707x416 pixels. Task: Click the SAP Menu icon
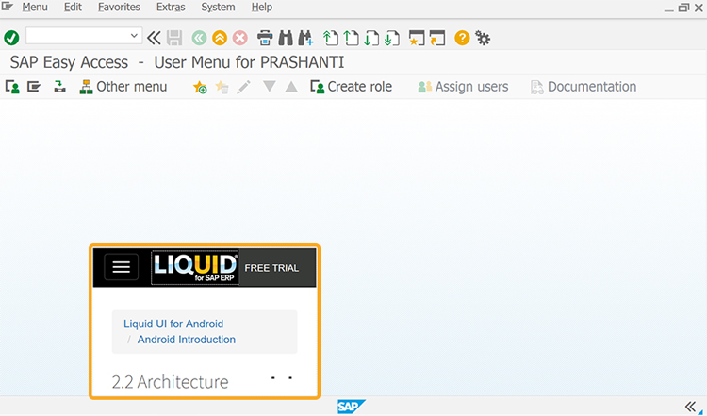34,87
